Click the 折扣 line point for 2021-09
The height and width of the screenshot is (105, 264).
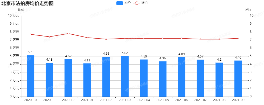pos(238,38)
